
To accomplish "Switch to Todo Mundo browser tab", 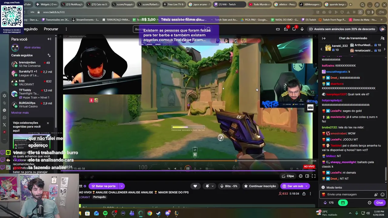I will pyautogui.click(x=259, y=5).
